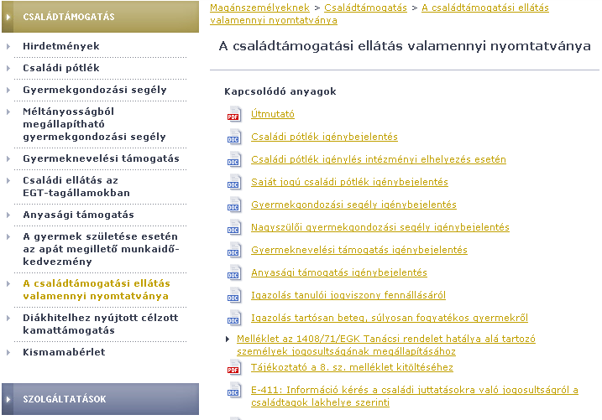Open Saját jogú családi pótlék igénybejelentés link
Screen dimensions: 602x420
[350, 182]
